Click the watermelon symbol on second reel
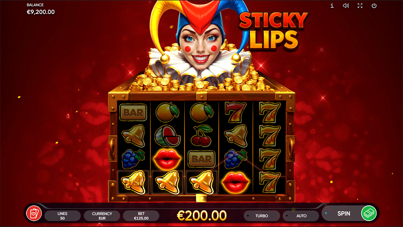This screenshot has height=227, width=403. click(x=167, y=136)
